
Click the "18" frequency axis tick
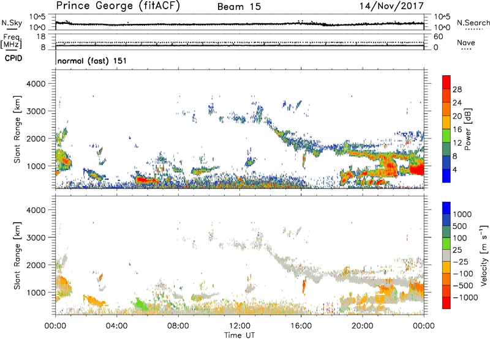[x=41, y=37]
